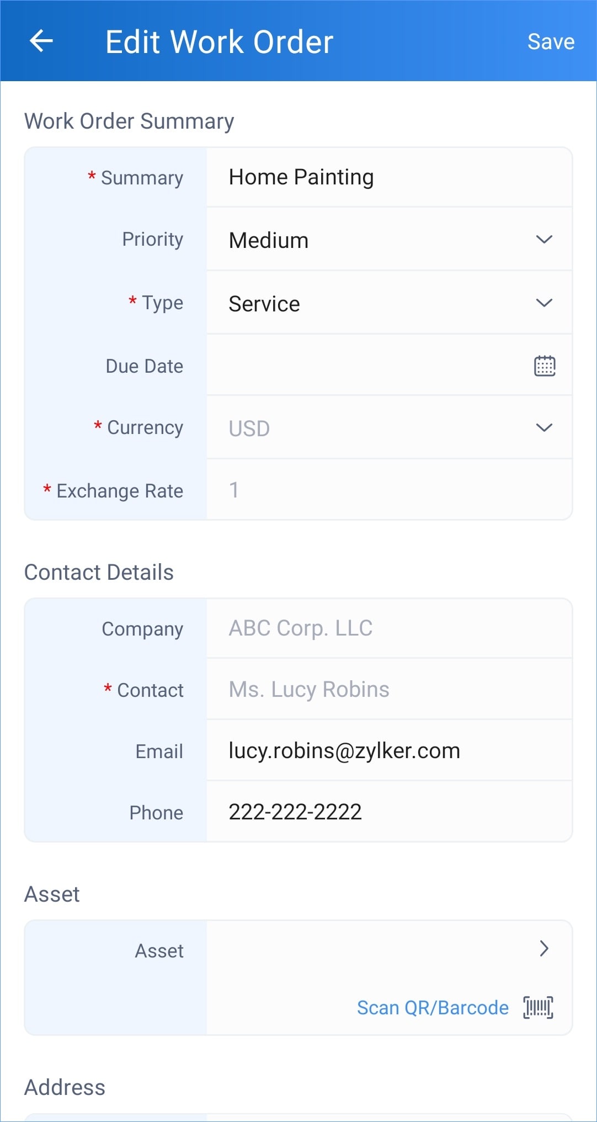The height and width of the screenshot is (1122, 597).
Task: Click the Scan QR/Barcode link
Action: pyautogui.click(x=433, y=1008)
